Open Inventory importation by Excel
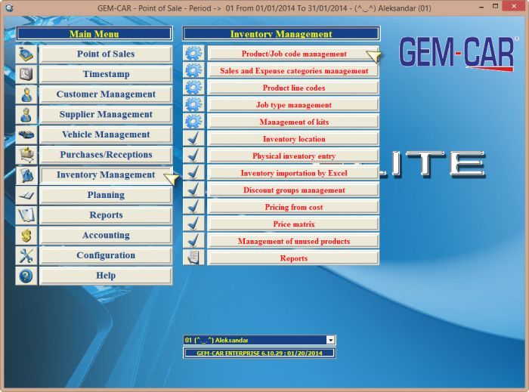 [293, 173]
